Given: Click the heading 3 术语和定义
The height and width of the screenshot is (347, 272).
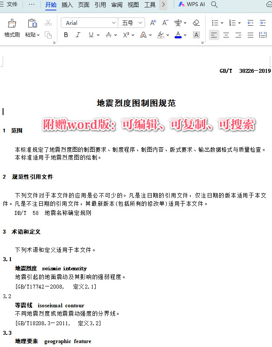Looking at the screenshot, I should pyautogui.click(x=22, y=231).
